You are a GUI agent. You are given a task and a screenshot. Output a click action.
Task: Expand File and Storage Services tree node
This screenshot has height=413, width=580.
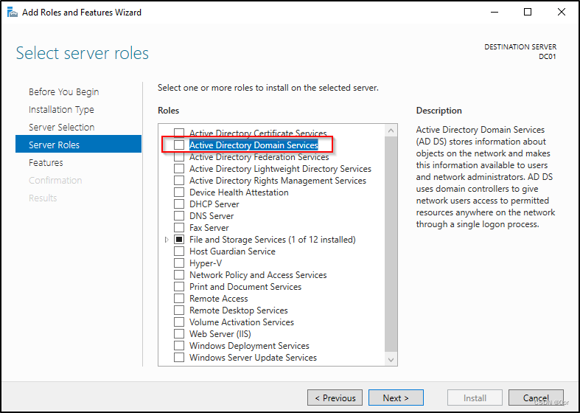167,240
